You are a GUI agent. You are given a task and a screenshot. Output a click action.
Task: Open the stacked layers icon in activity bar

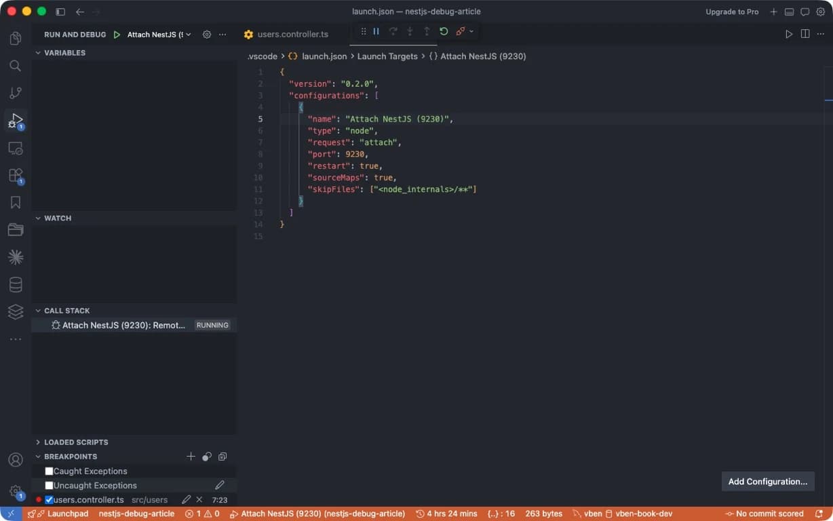tap(16, 312)
